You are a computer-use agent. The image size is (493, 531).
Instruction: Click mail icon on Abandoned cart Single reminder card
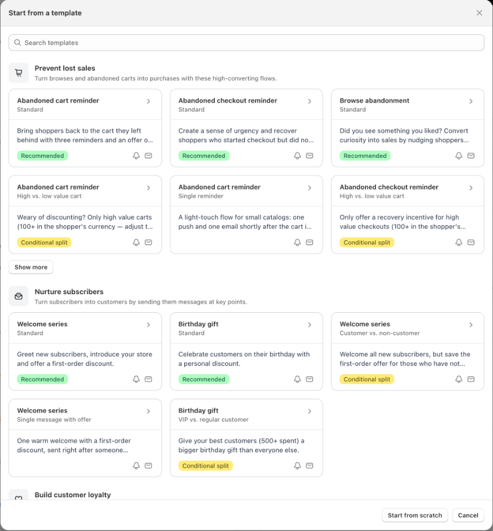click(x=310, y=243)
